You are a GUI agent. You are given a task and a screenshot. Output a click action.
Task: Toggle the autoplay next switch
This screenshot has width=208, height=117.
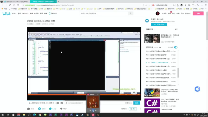click(x=176, y=47)
